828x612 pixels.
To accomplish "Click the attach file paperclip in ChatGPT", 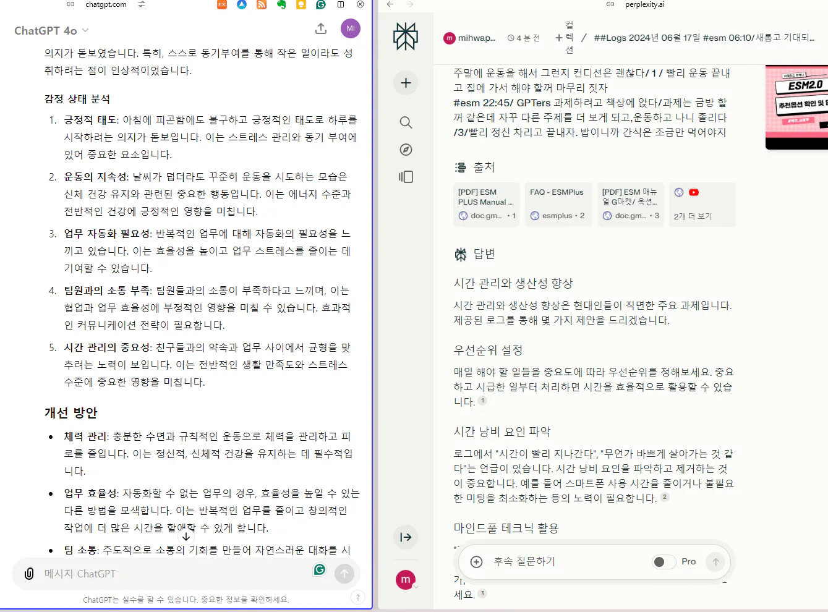I will (29, 574).
